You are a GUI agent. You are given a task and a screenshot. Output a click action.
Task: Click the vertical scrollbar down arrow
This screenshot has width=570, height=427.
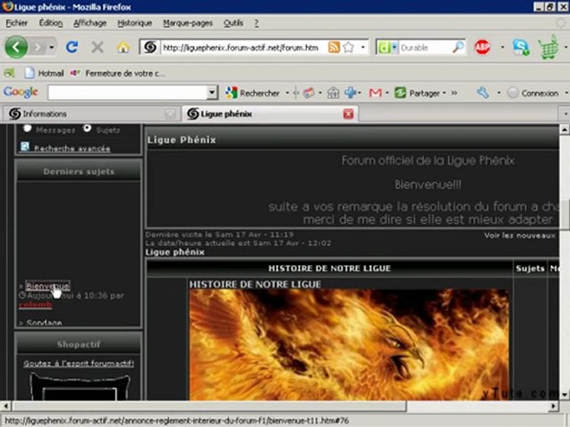pyautogui.click(x=564, y=395)
